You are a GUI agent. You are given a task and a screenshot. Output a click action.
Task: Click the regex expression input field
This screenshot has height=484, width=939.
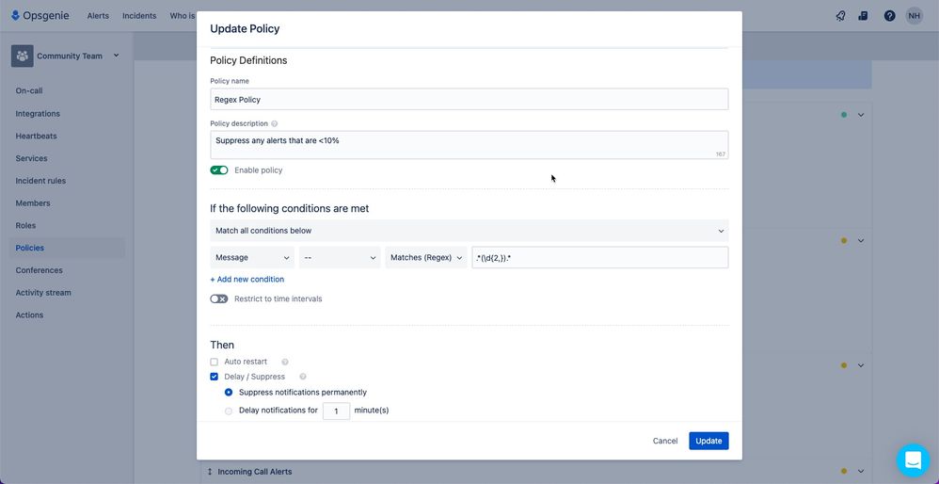pos(600,258)
